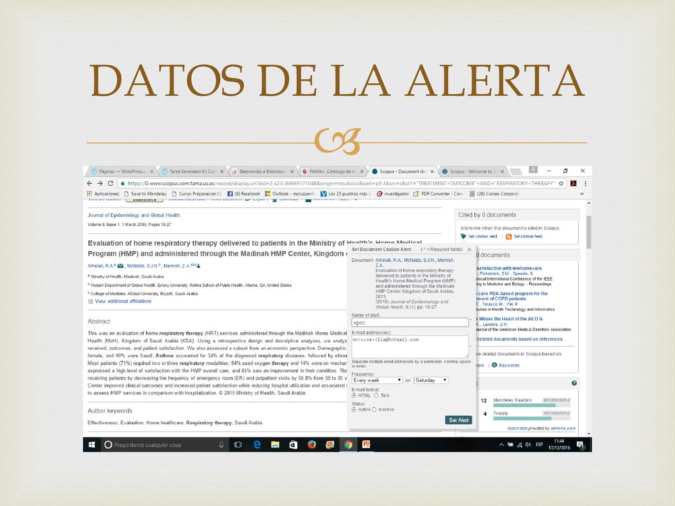Click the Set Alert button
The height and width of the screenshot is (506, 675).
459,420
